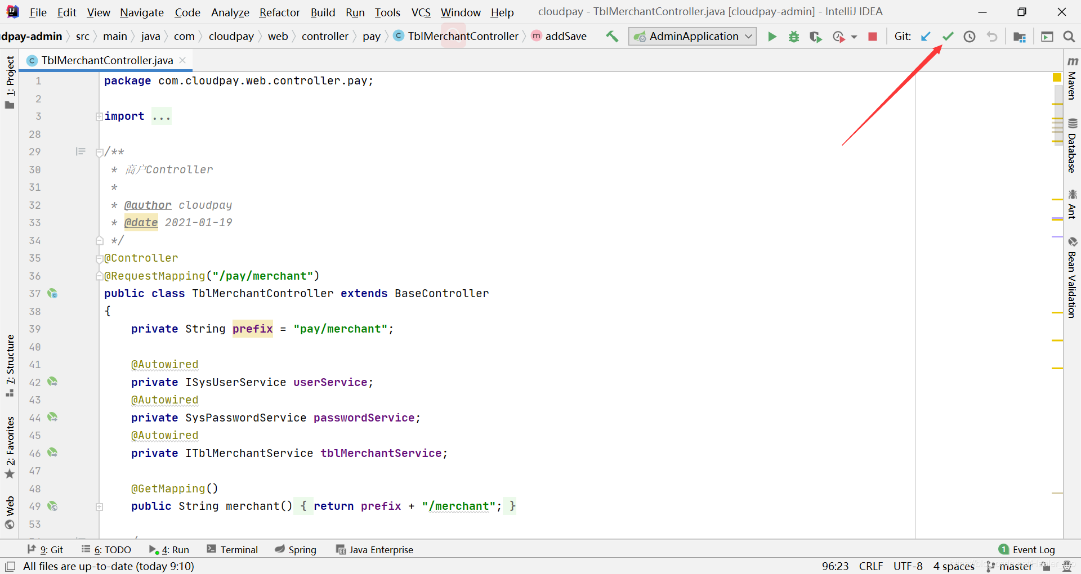Screen dimensions: 1081x574
Task: Toggle the Git tool window at bottom
Action: pos(45,550)
